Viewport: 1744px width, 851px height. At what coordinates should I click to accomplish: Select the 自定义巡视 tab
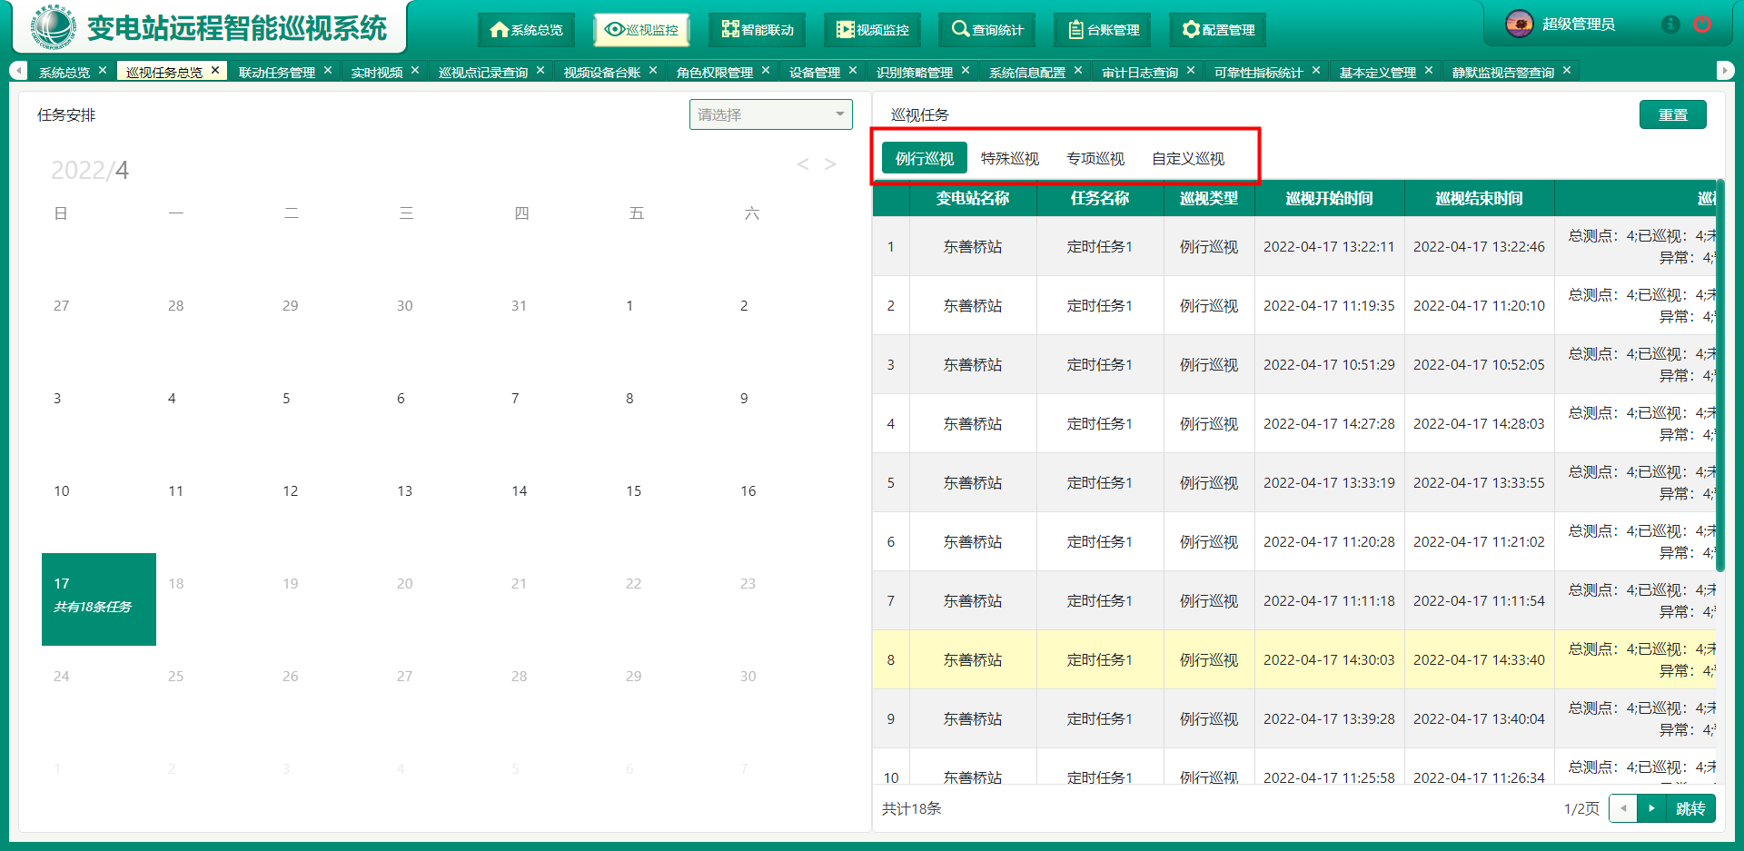click(1187, 159)
